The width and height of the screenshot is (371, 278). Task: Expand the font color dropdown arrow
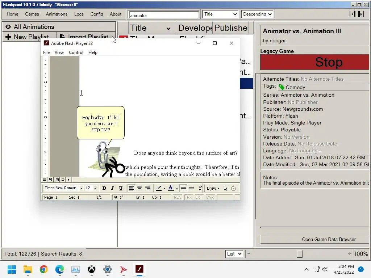click(x=177, y=188)
